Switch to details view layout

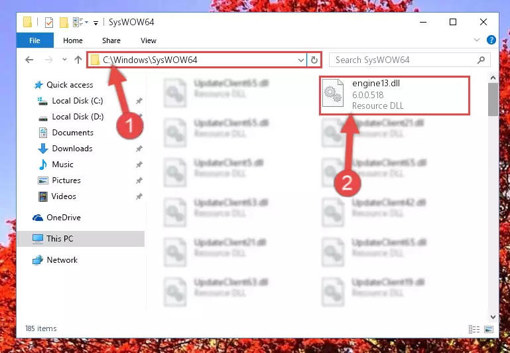click(474, 329)
